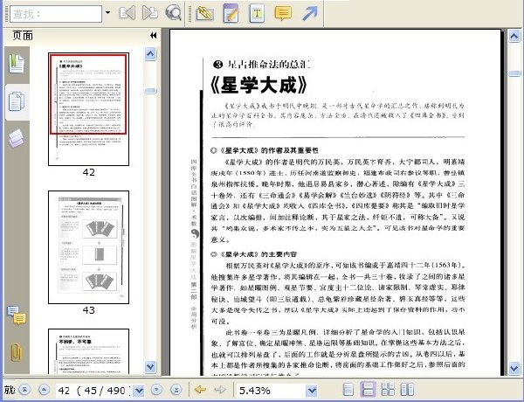Open the page number dropdown
The height and width of the screenshot is (402, 524).
click(138, 391)
